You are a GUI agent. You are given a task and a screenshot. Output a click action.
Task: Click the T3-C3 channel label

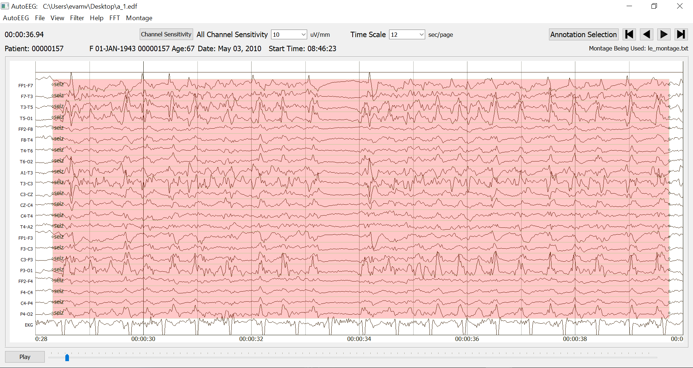pos(27,184)
